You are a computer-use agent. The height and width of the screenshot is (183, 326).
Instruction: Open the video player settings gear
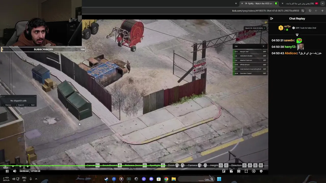point(261,171)
